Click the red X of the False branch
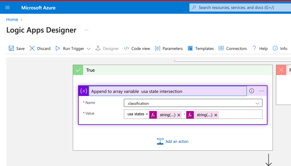 coord(281,70)
